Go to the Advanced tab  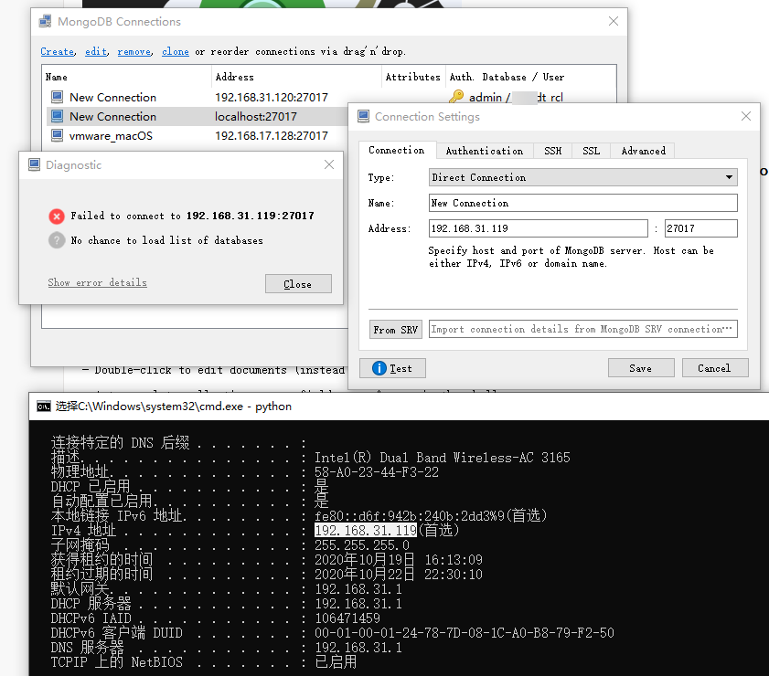click(643, 151)
